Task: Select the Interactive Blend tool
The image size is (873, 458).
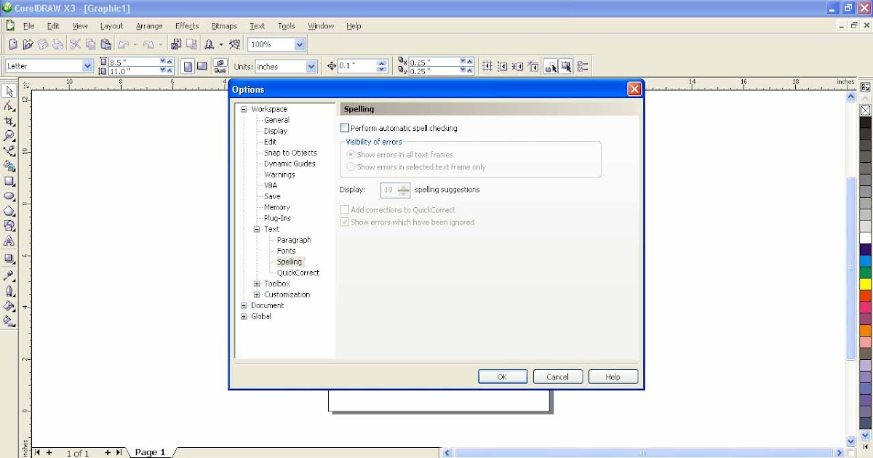Action: point(9,258)
